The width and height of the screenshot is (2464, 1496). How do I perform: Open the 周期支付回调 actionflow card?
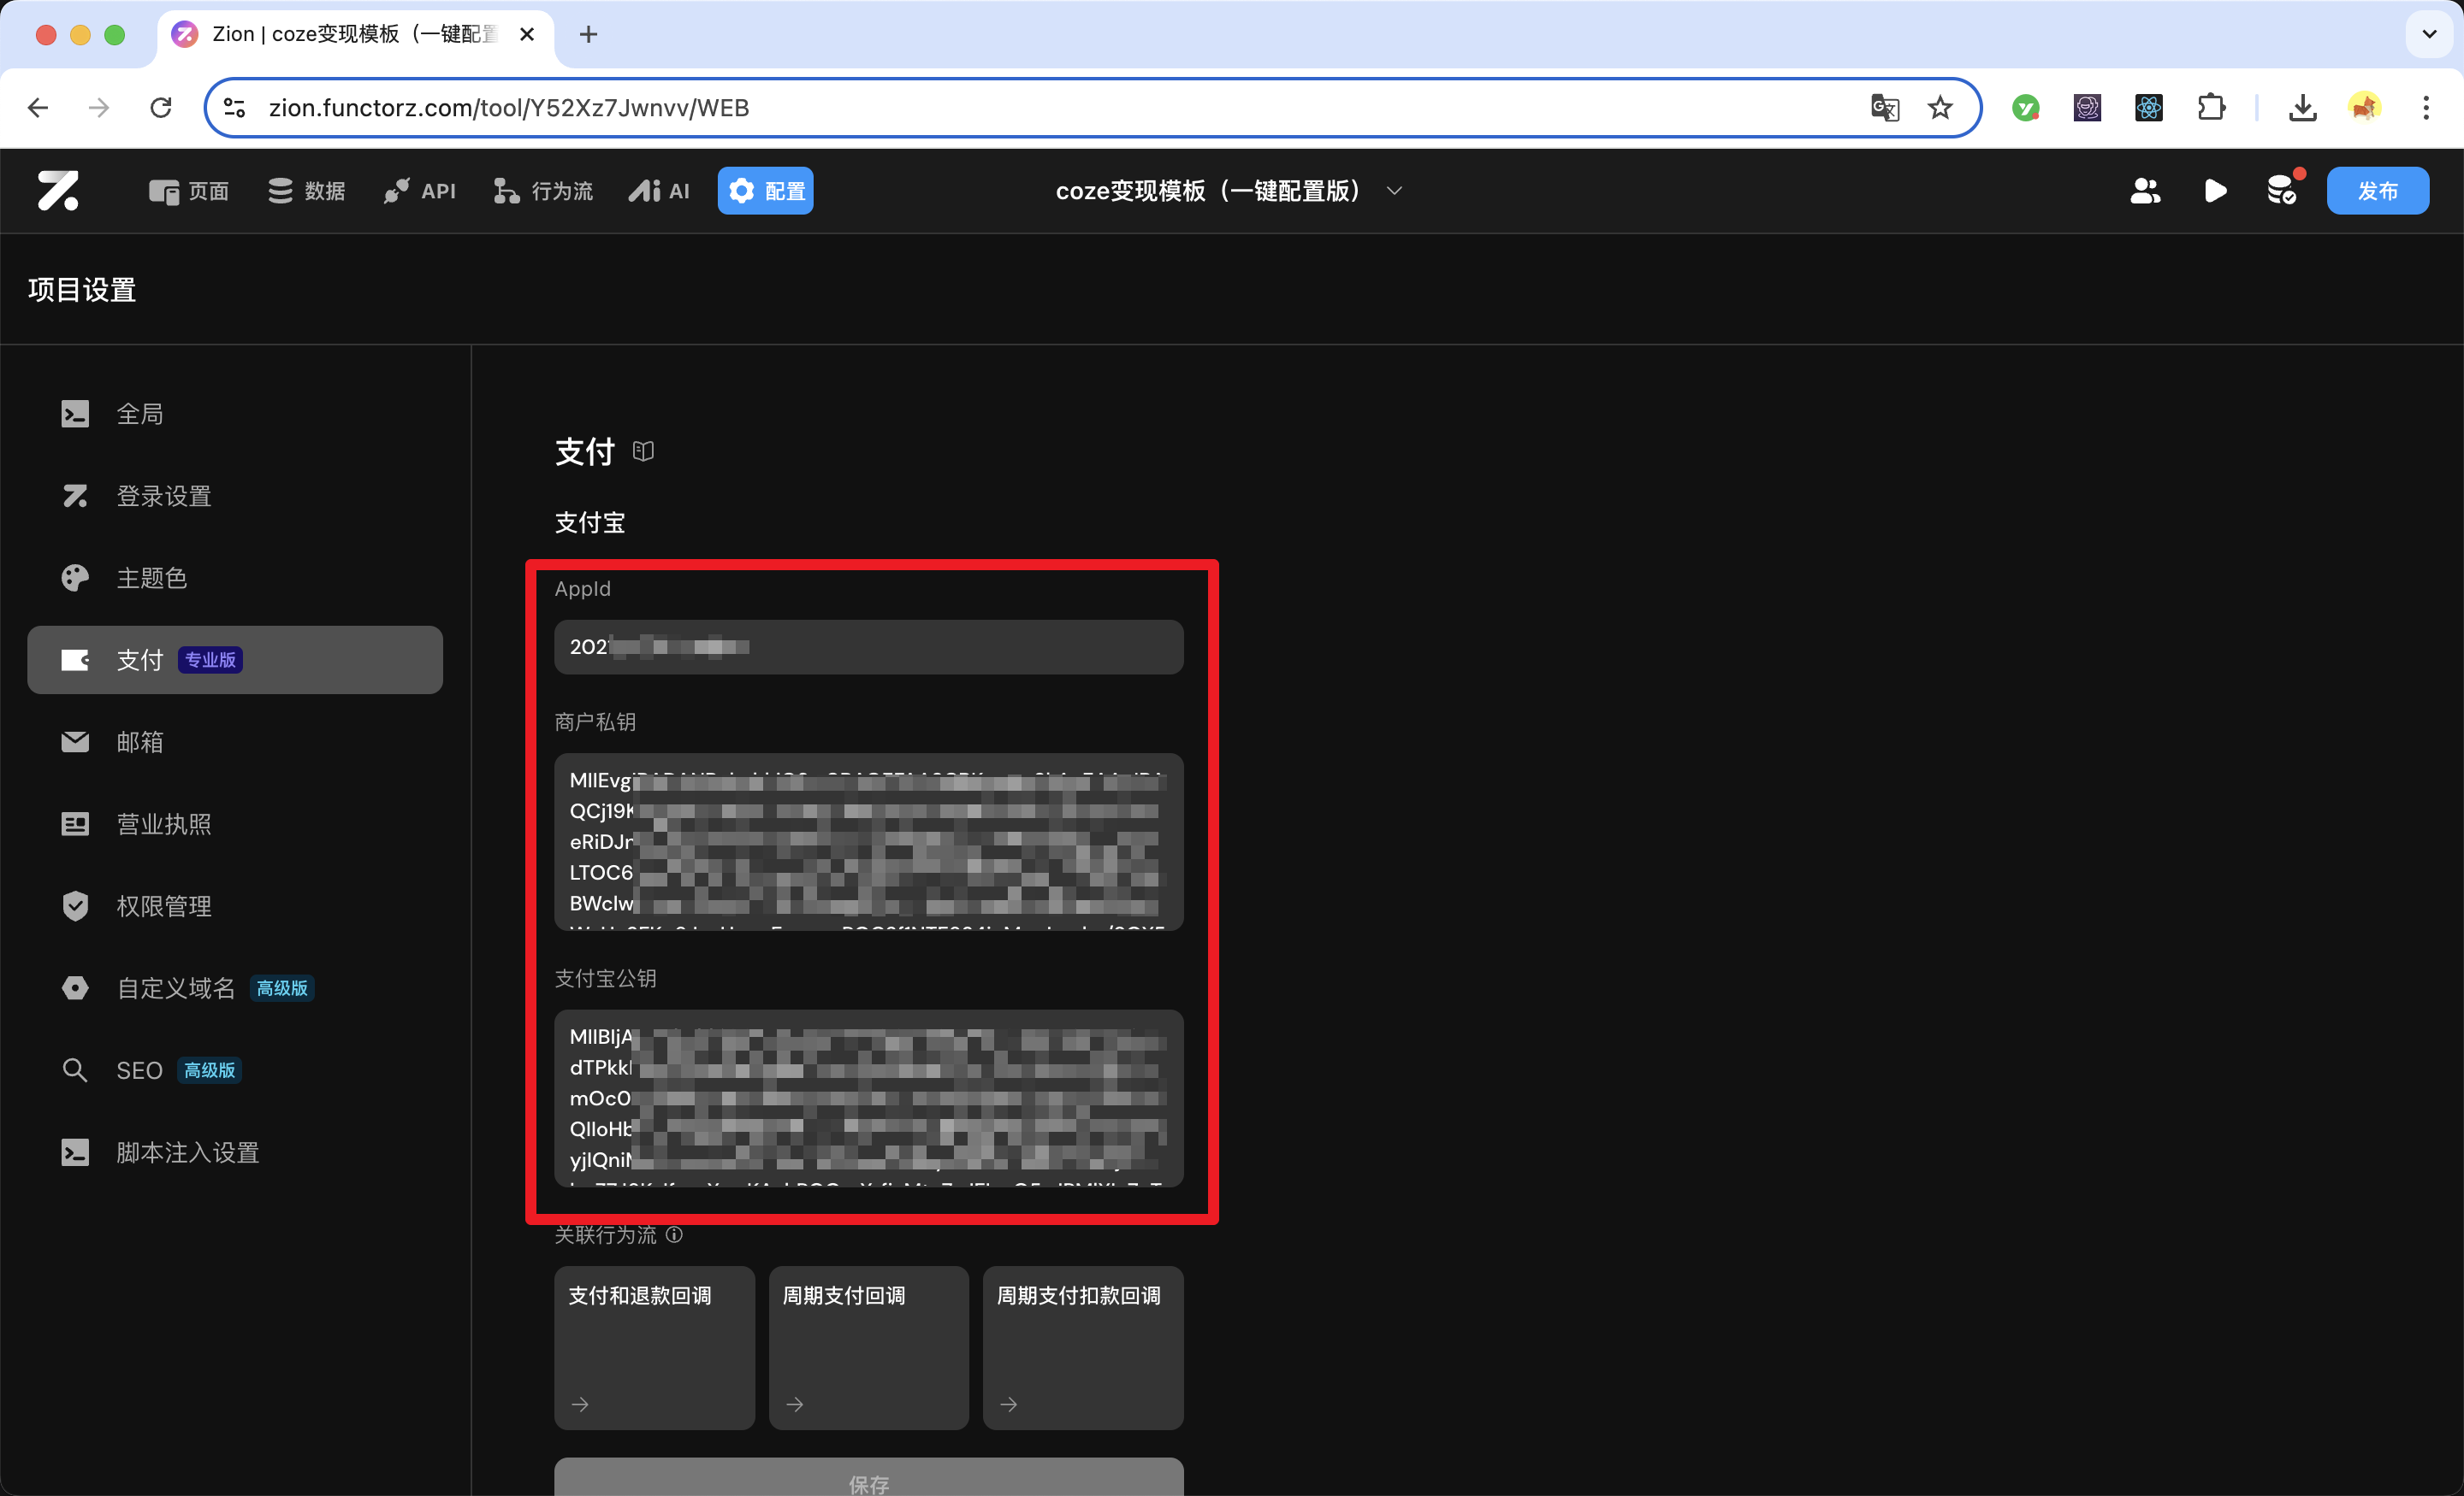(869, 1347)
